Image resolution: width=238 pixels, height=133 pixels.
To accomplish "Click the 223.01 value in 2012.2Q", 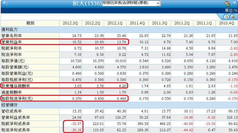I will (98, 124).
